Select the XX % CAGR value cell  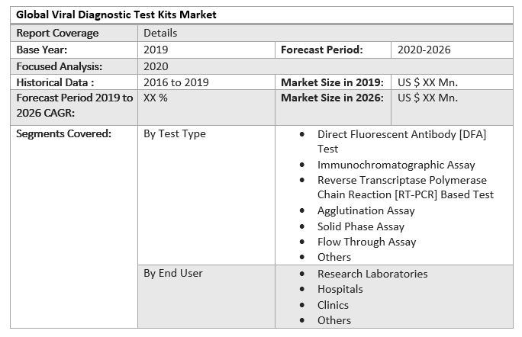156,98
